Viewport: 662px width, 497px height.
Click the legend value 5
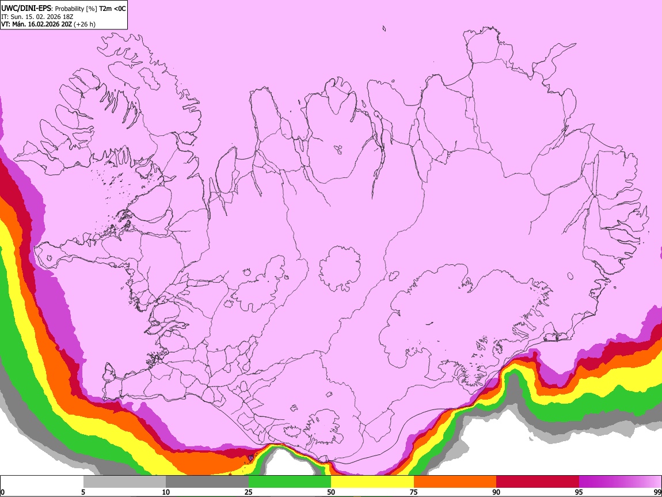(x=83, y=492)
